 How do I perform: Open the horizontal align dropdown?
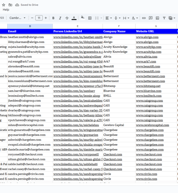click(x=109, y=18)
